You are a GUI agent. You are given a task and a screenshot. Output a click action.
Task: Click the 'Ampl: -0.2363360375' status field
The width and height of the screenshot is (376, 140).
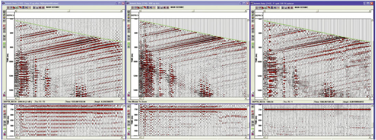109,102
